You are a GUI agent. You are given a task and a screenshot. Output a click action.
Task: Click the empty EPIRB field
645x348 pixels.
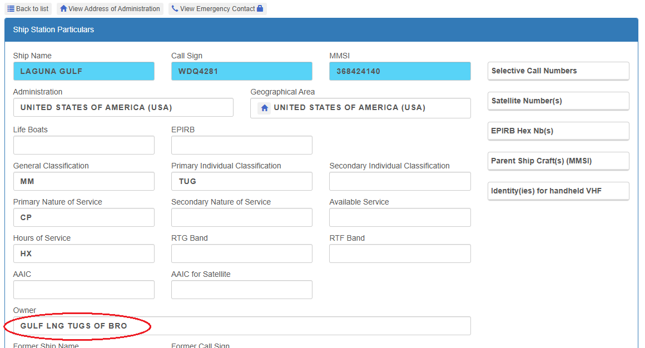pos(242,145)
